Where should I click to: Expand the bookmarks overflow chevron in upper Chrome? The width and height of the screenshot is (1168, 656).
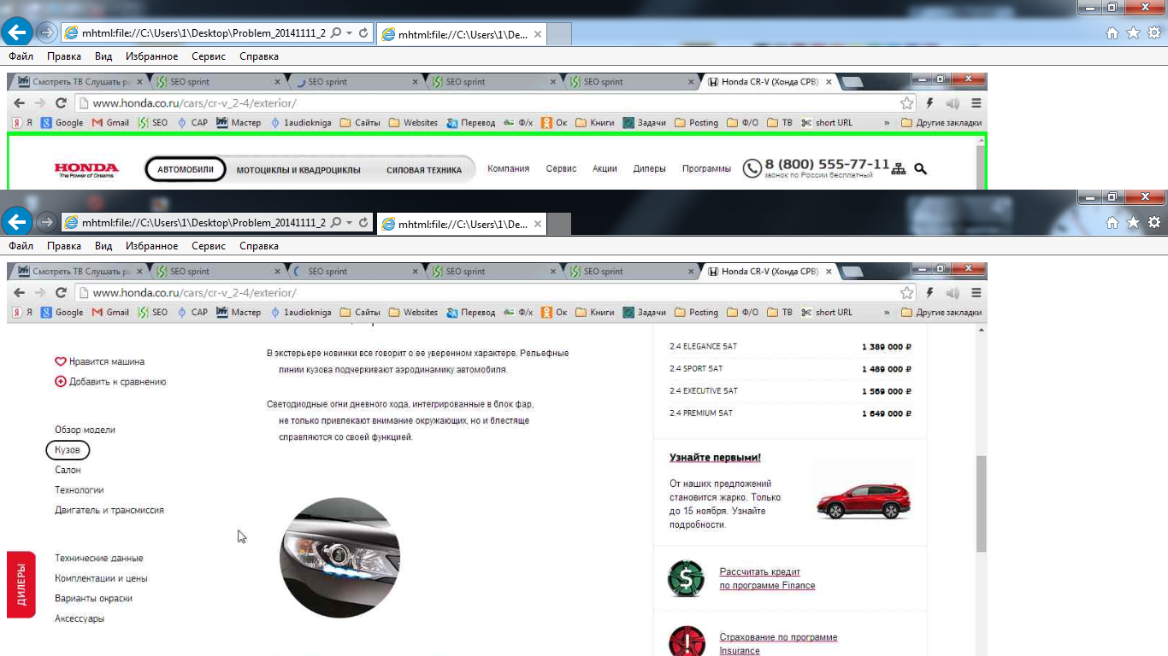[x=887, y=123]
